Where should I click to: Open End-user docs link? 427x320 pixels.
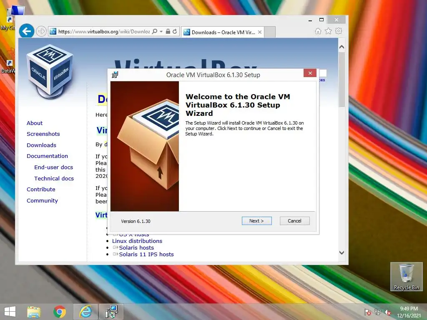click(54, 167)
